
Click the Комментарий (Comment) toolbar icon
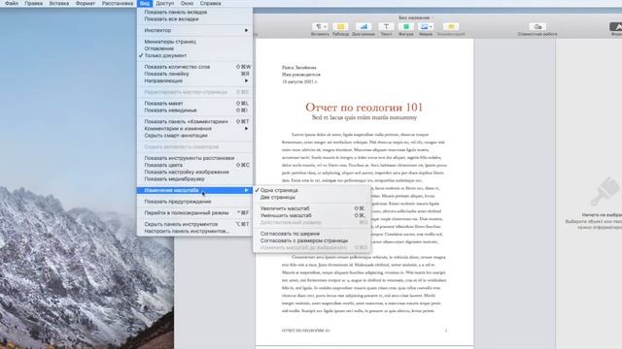(451, 27)
